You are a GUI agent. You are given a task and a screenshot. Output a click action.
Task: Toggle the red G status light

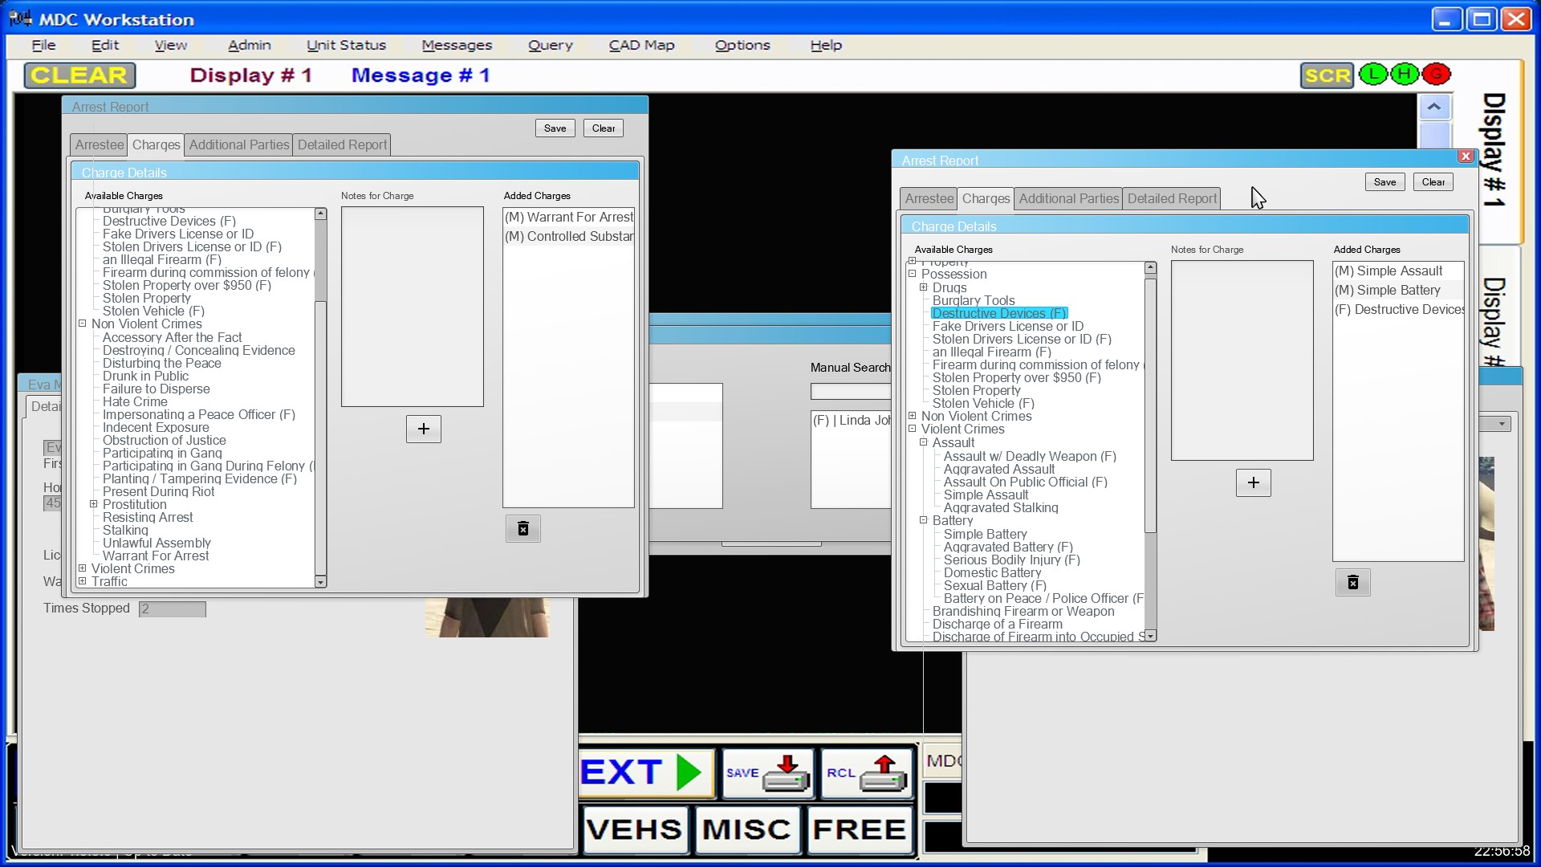click(1436, 75)
